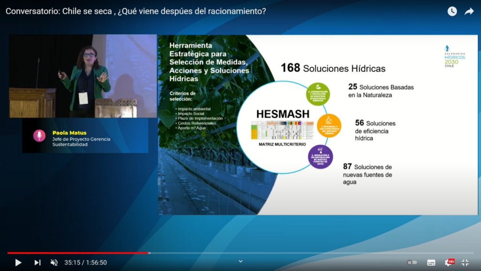Click the 35:15 / 1:56:50 time display
The width and height of the screenshot is (481, 271).
85,263
